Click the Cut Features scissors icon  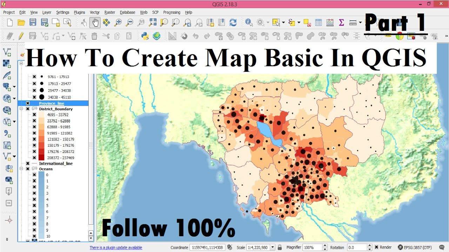tap(106, 36)
